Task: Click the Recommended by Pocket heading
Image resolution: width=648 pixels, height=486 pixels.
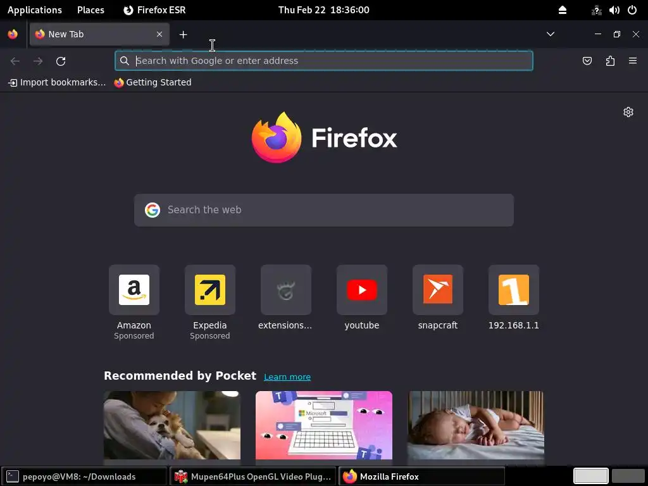Action: pos(180,376)
